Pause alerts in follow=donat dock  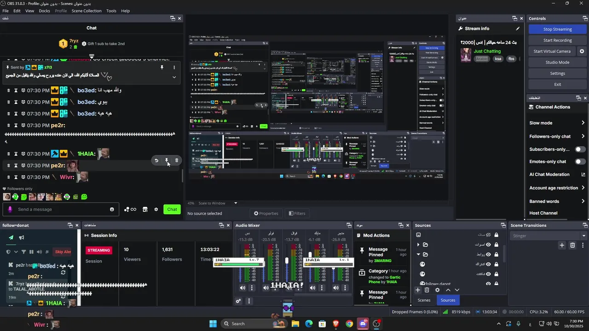pyautogui.click(x=31, y=252)
